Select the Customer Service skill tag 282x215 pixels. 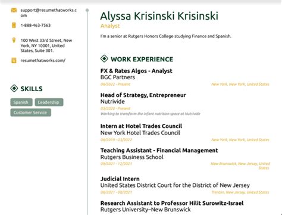(x=30, y=113)
